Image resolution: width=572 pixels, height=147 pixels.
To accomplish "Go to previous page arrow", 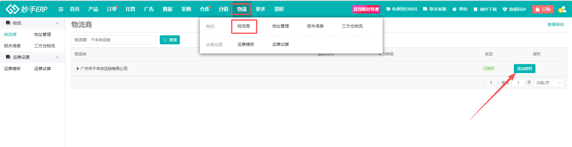I will click(x=484, y=83).
